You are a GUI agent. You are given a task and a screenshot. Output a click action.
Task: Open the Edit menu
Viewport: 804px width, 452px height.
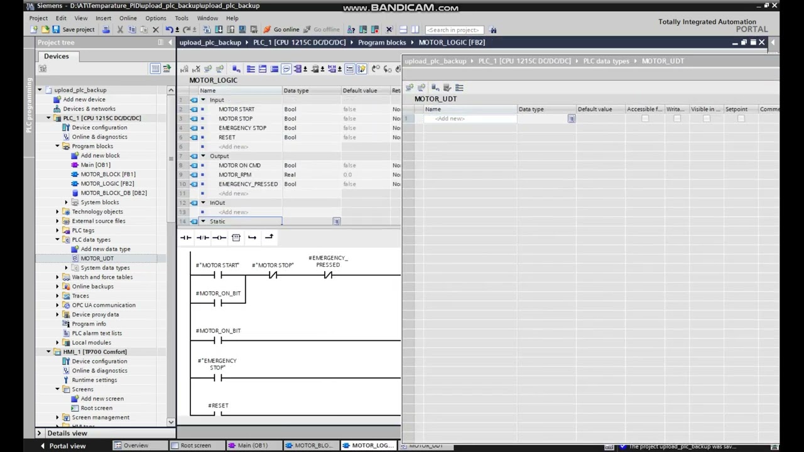[x=61, y=18]
